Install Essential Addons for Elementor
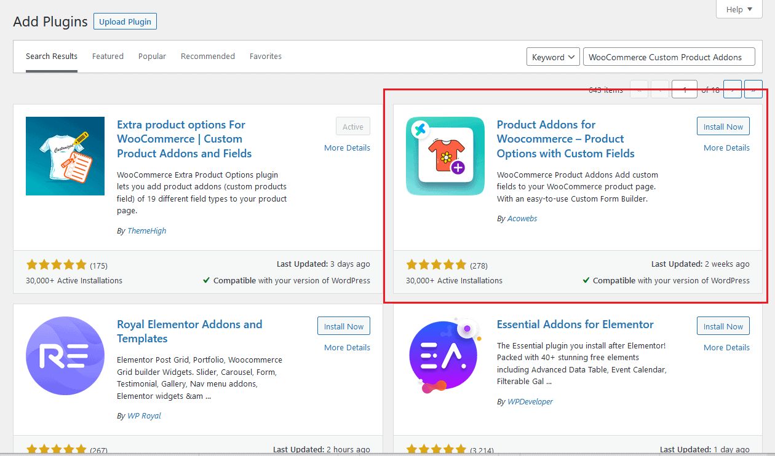 pos(723,326)
